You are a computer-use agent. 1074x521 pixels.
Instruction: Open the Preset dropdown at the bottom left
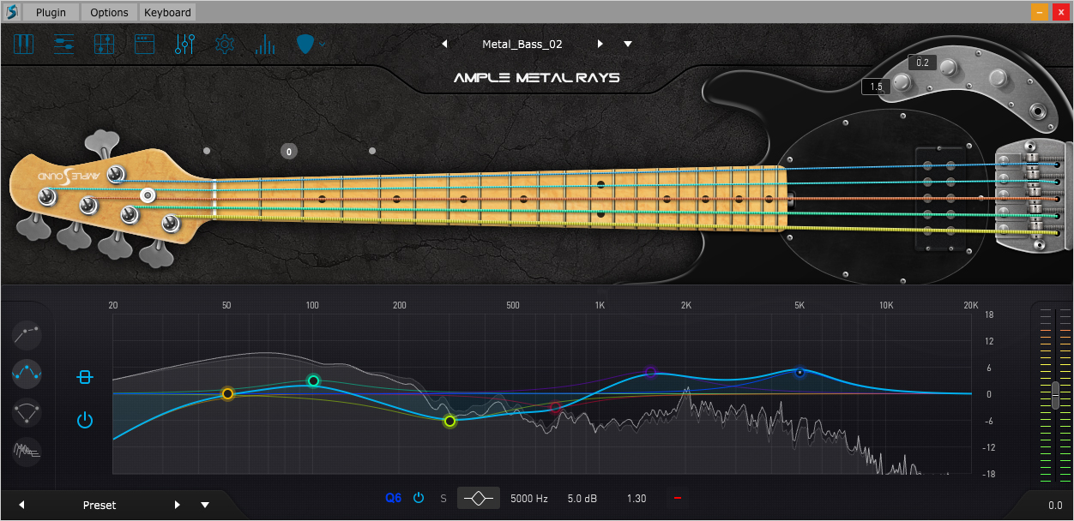pyautogui.click(x=205, y=505)
